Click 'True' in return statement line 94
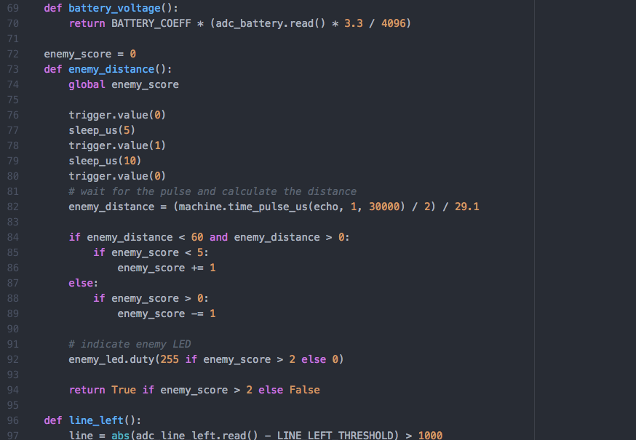This screenshot has width=636, height=440. pos(124,390)
